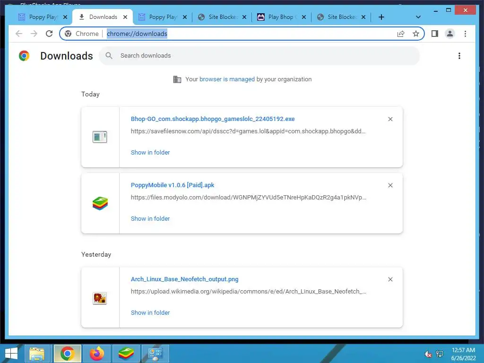Screen dimensions: 484x363
Task: Click the files.modyolo.com source URL
Action: pos(249,198)
